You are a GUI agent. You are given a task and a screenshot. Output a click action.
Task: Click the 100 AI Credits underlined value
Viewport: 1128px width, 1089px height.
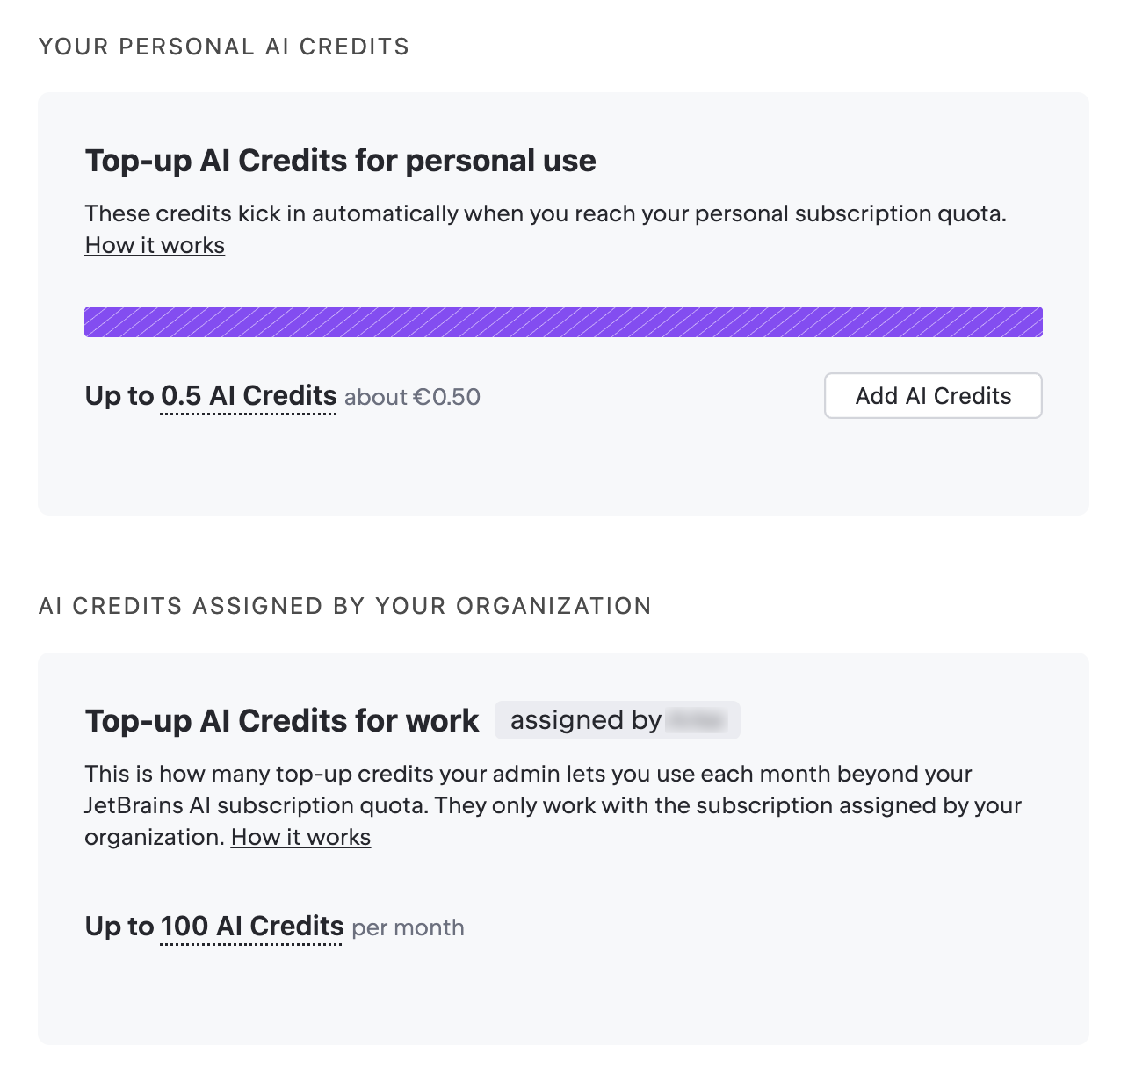pos(251,927)
